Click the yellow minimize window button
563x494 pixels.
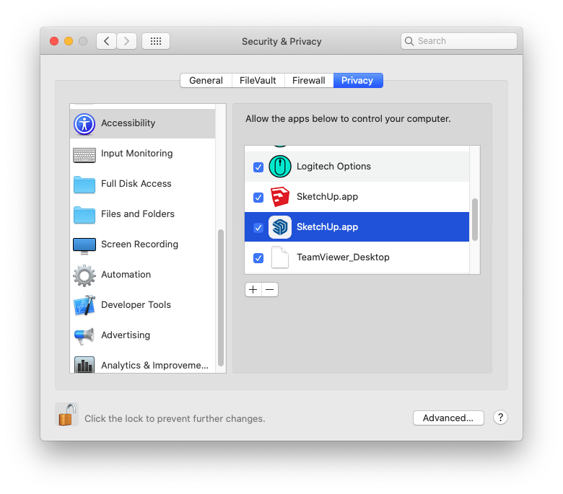[69, 41]
